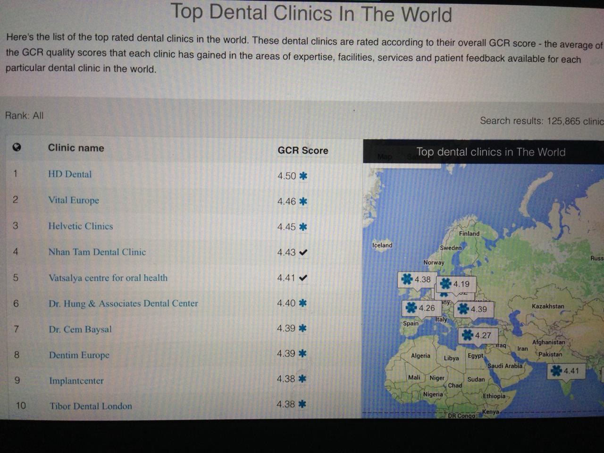Screen dimensions: 604x453
Task: Open the Rank: All filter
Action: tap(24, 116)
